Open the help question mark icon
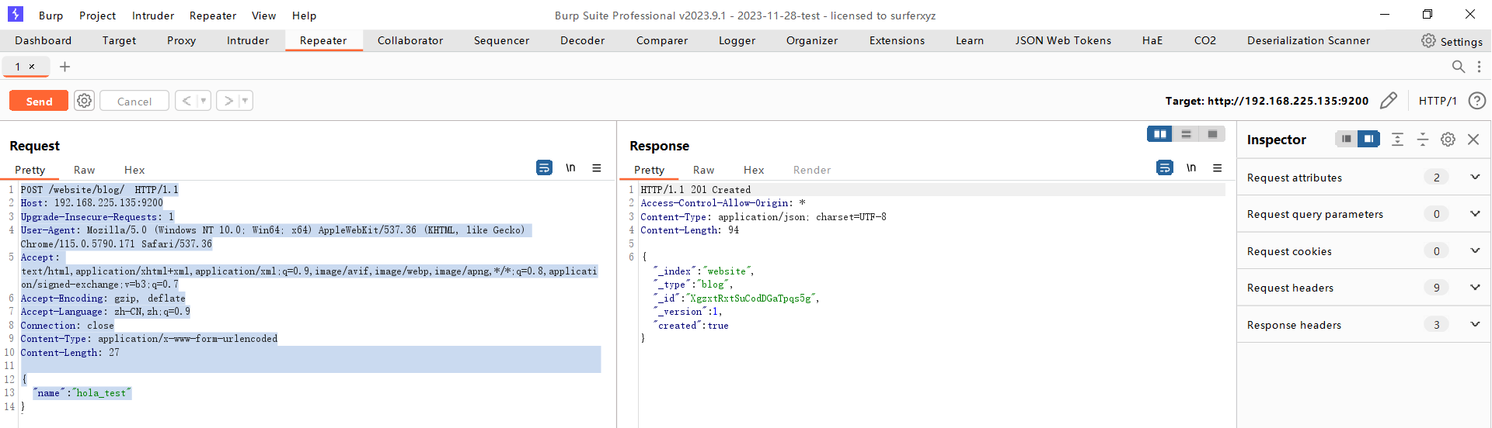 tap(1476, 101)
